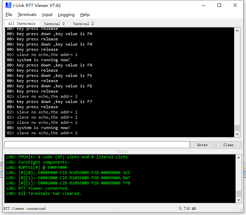Click terminal output scrollbar up arrow
The image size is (246, 215).
point(237,31)
